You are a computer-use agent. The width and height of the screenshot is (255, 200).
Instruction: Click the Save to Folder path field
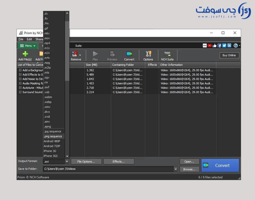[x=109, y=169]
